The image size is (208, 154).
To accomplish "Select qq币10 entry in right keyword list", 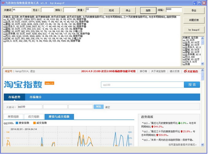I will 188,57.
